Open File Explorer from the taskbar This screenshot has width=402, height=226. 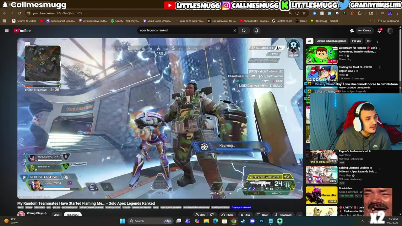click(x=206, y=221)
